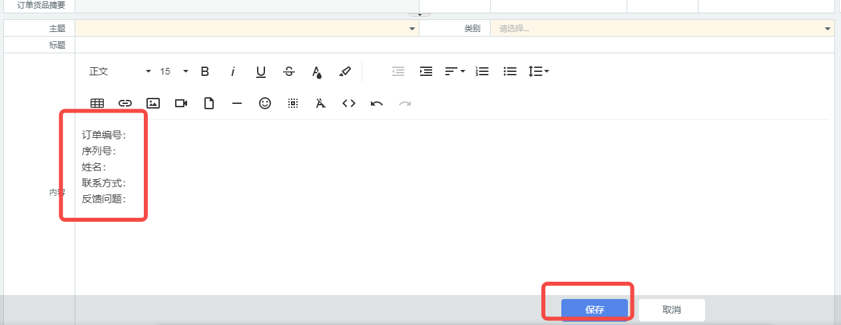Click the 保存 button
The width and height of the screenshot is (841, 325).
click(x=595, y=310)
